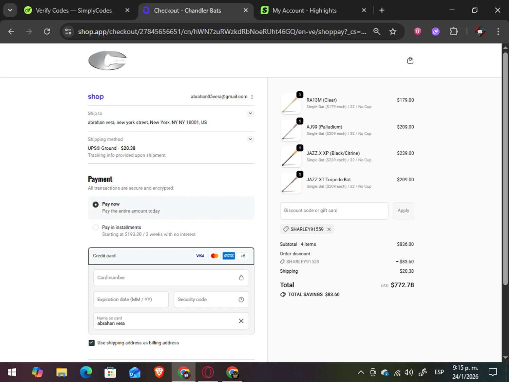Screen dimensions: 509x382
Task: Click the Apply discount button
Action: point(403,211)
